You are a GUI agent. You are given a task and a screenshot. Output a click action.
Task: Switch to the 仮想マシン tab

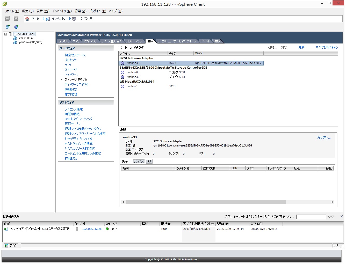point(90,41)
